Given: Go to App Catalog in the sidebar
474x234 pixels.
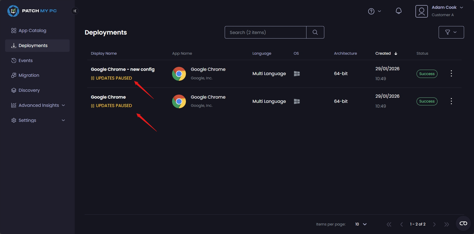Looking at the screenshot, I should [32, 31].
